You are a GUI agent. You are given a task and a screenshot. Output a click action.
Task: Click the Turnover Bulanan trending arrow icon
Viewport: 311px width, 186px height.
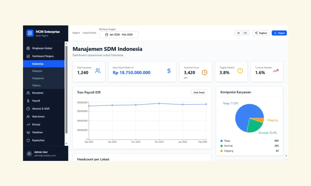pyautogui.click(x=276, y=71)
